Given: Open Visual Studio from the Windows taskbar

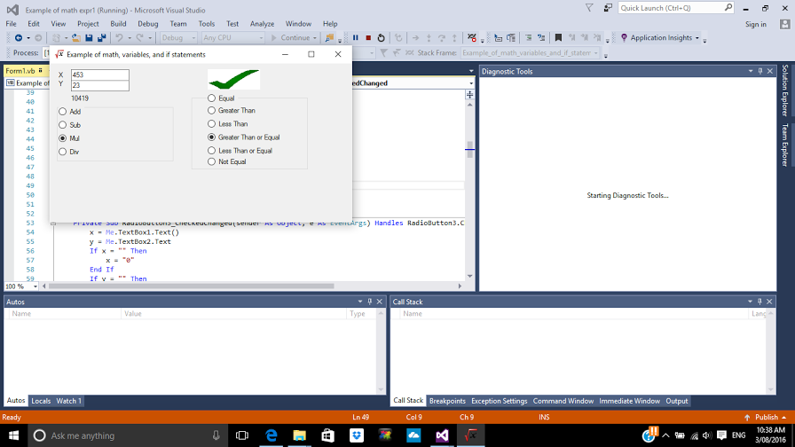Looking at the screenshot, I should (x=442, y=435).
